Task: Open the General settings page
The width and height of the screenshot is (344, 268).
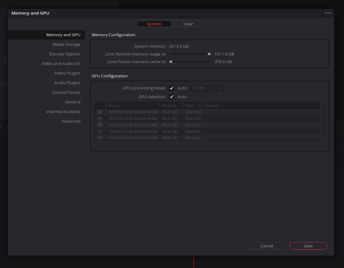Action: (73, 102)
